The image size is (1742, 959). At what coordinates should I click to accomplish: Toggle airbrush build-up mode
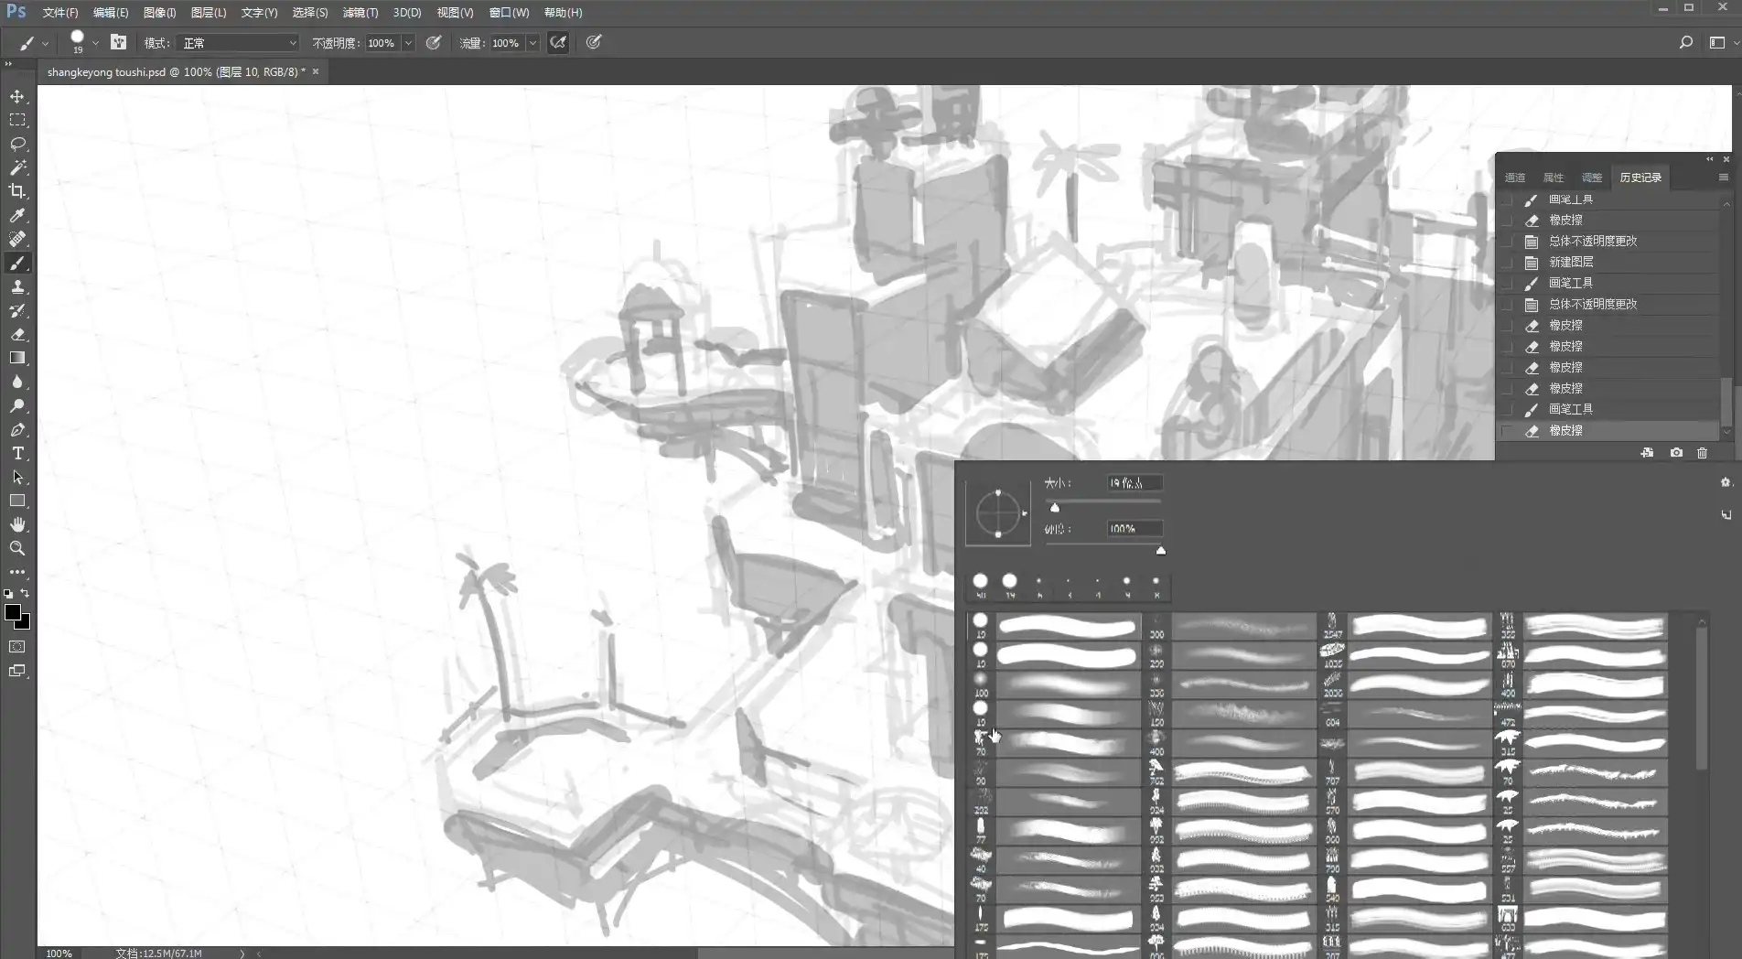point(558,42)
